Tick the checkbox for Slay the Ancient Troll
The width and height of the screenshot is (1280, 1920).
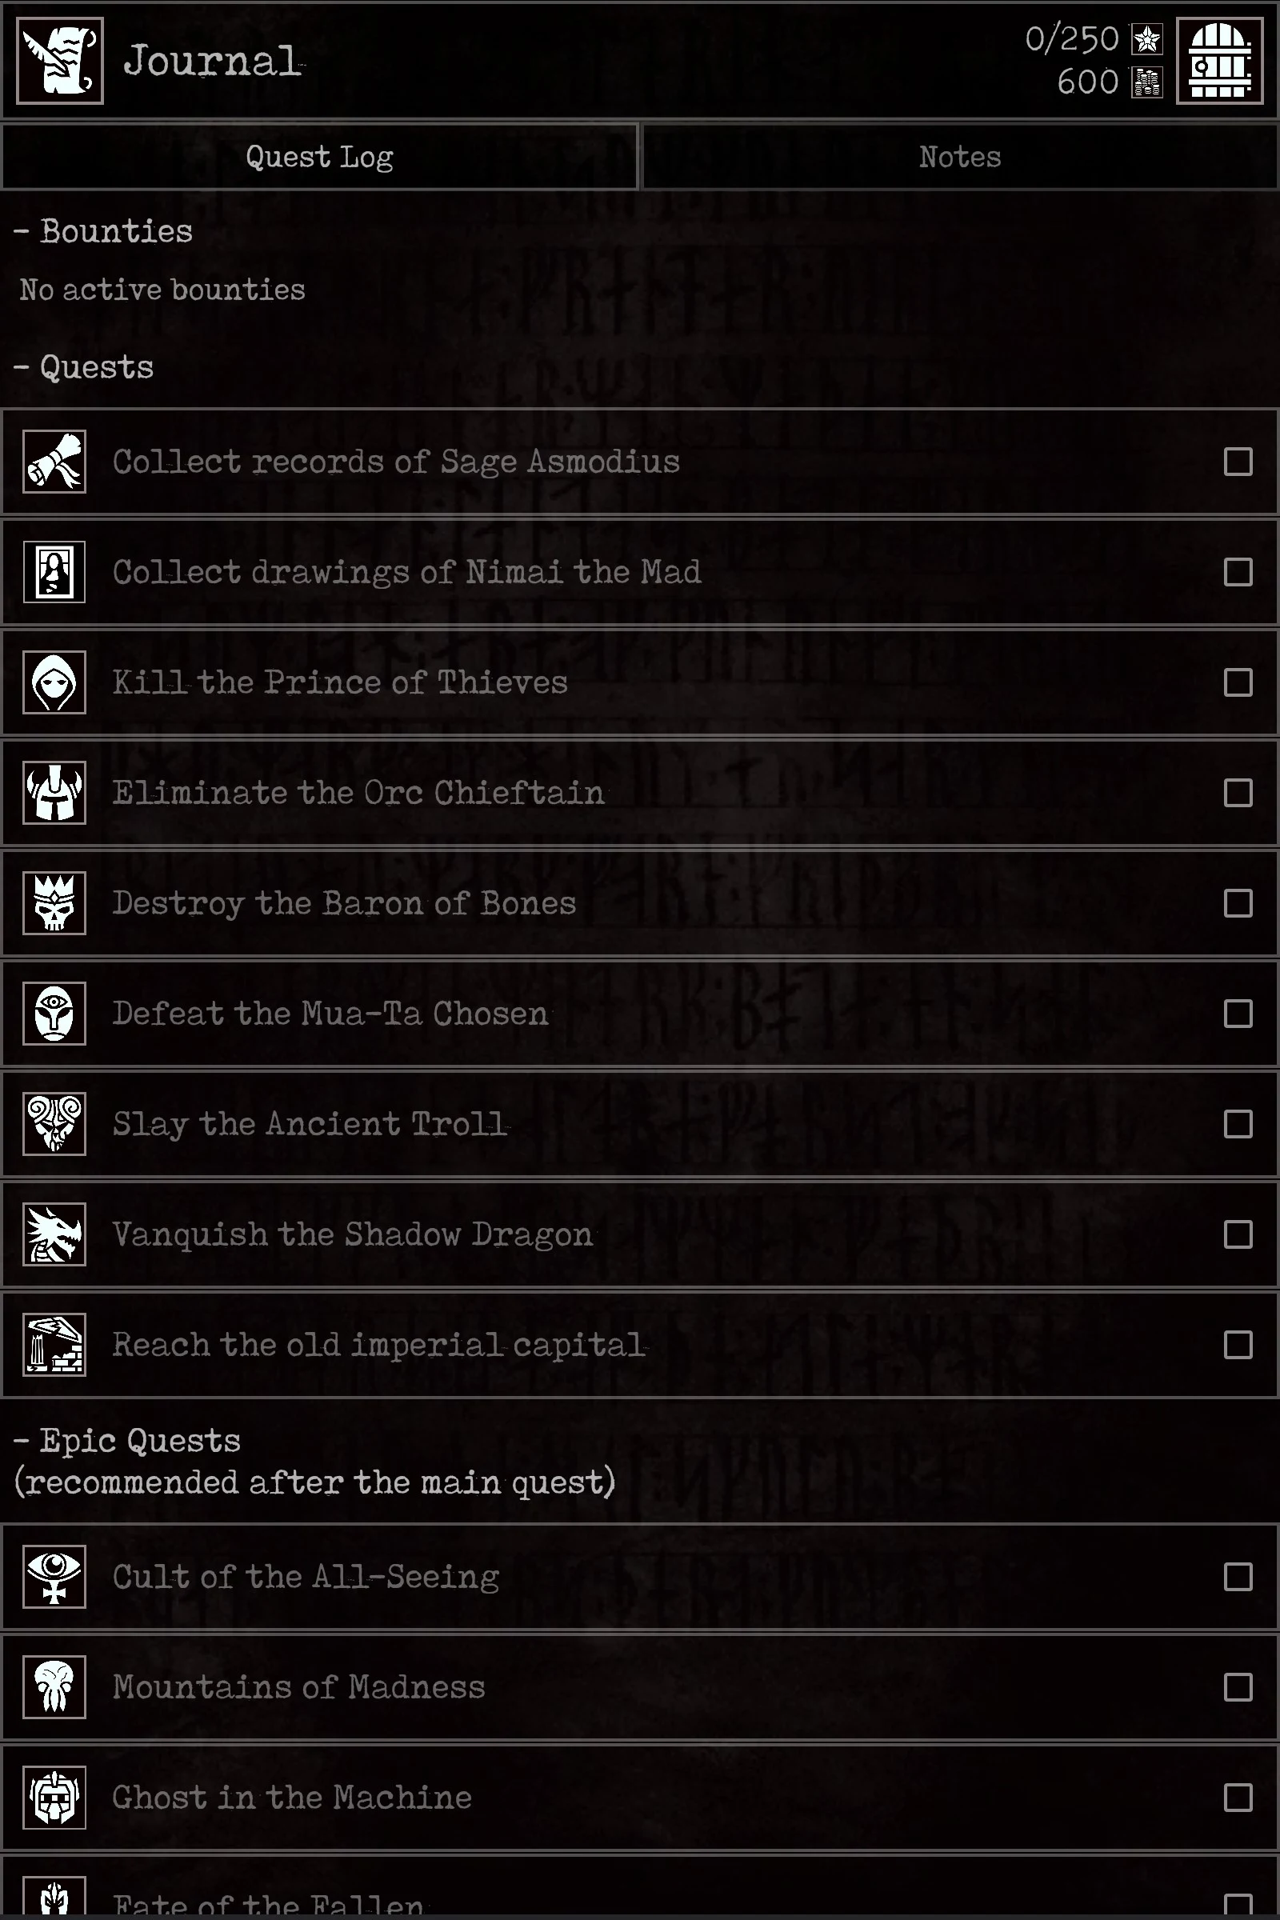(1238, 1124)
